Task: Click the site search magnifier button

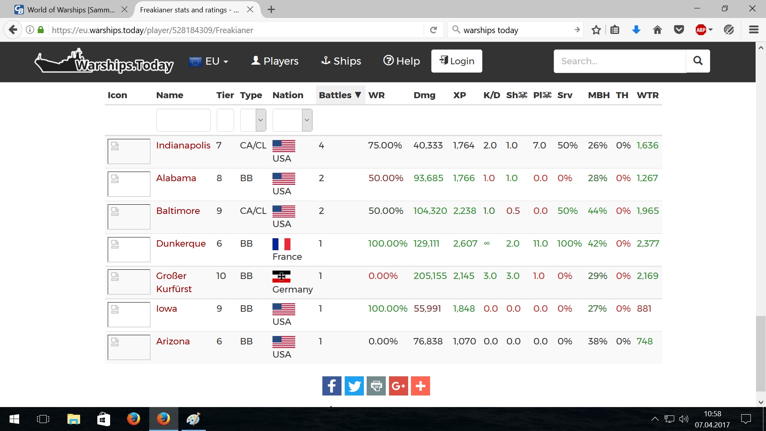Action: coord(698,61)
